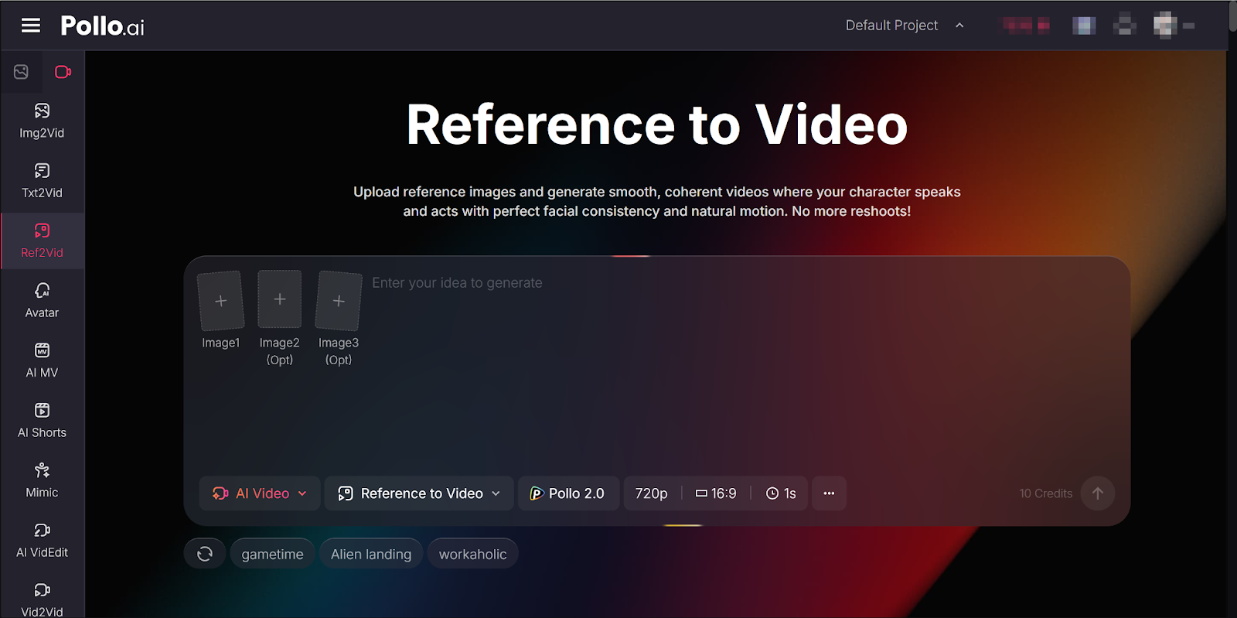Click the gametime suggestion chip
Viewport: 1237px width, 618px height.
pyautogui.click(x=272, y=554)
